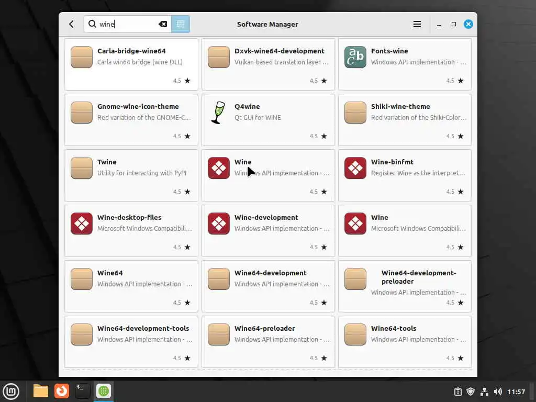Open the Q4wine wine glass icon
The height and width of the screenshot is (402, 536).
[218, 113]
